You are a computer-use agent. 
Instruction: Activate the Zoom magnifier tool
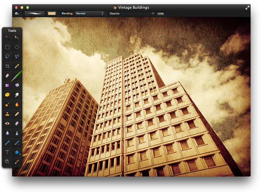click(x=7, y=161)
